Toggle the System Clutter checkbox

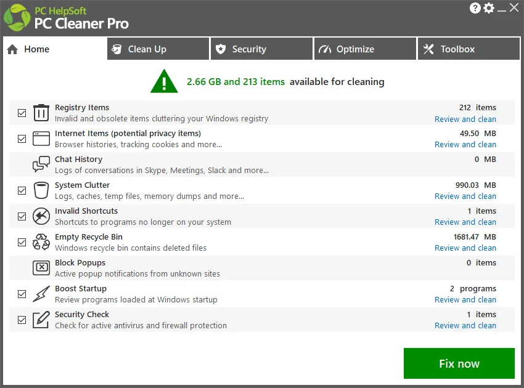tap(22, 191)
